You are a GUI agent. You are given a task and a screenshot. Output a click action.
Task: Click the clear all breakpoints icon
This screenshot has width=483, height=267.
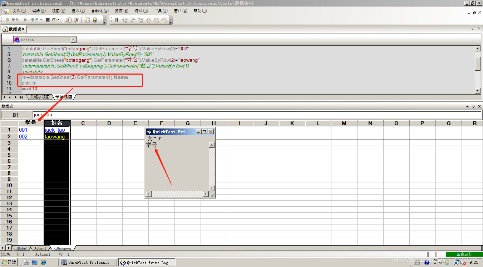(164, 20)
